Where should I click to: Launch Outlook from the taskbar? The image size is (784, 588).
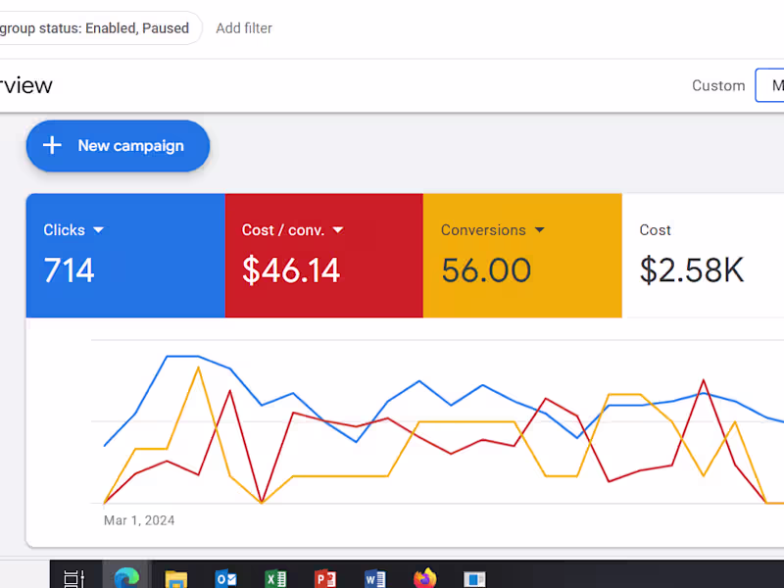(x=225, y=579)
